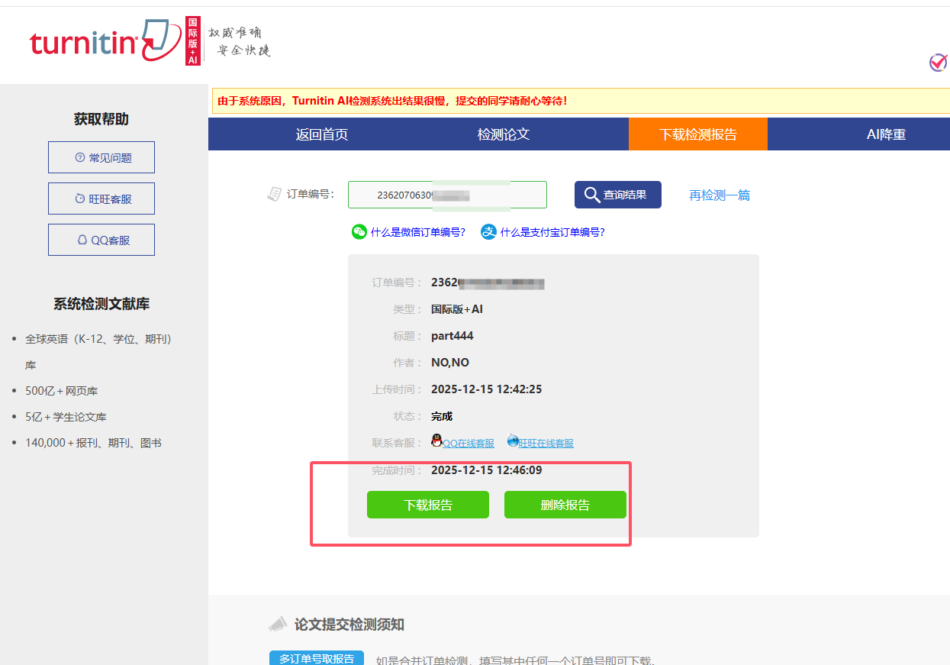
Task: Click the magnifier icon inside 查询结果 button
Action: coord(591,195)
